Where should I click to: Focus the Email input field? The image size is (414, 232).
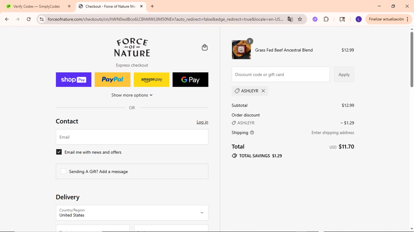coord(132,137)
